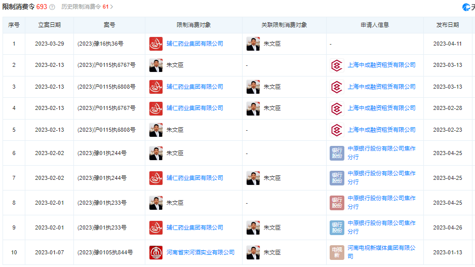475x267 pixels.
Task: Click 上海中成融资租赁 logo in row 3
Action: 337,87
